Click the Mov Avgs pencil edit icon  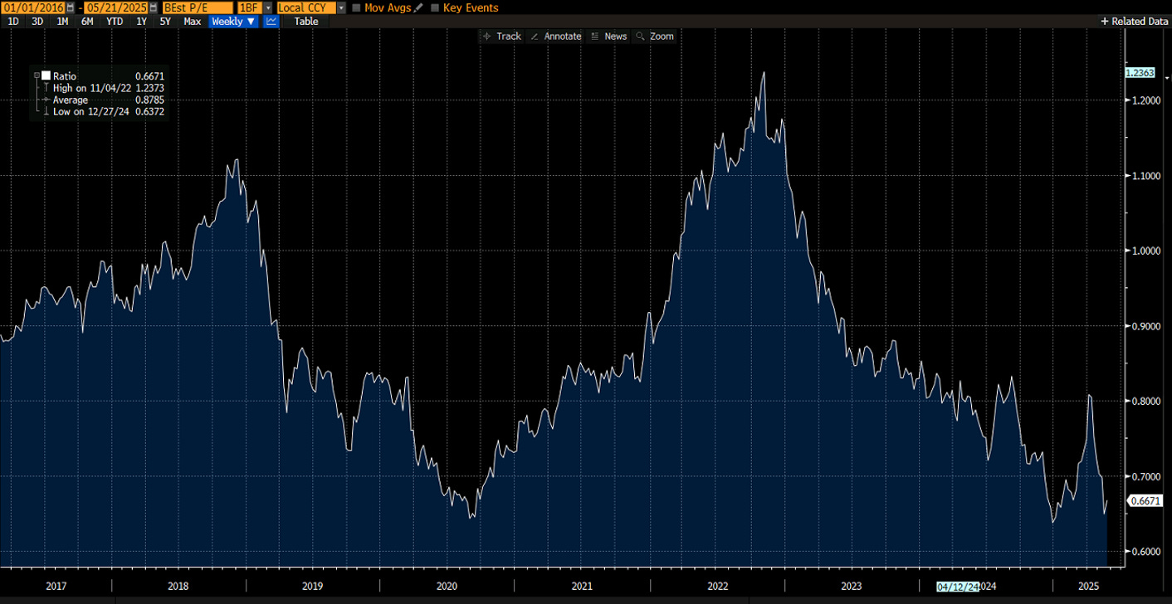[x=418, y=7]
